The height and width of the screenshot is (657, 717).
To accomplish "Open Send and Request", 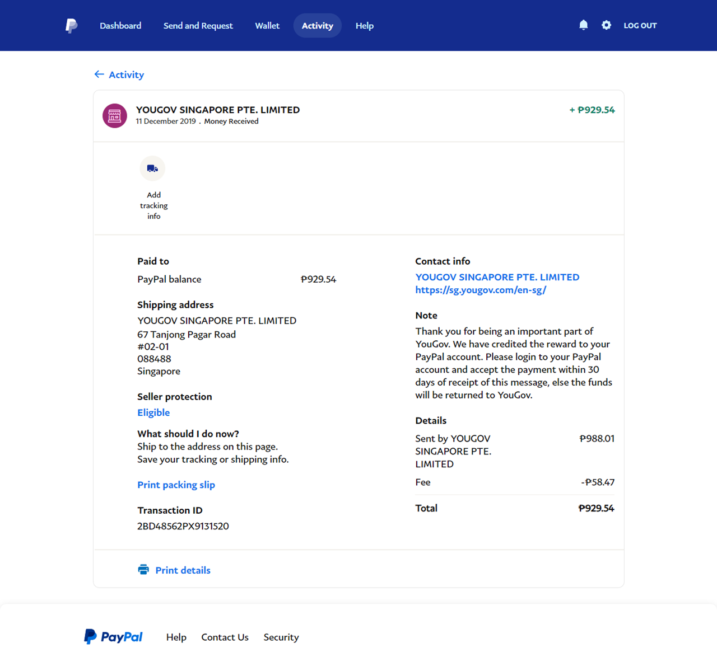I will coord(198,26).
